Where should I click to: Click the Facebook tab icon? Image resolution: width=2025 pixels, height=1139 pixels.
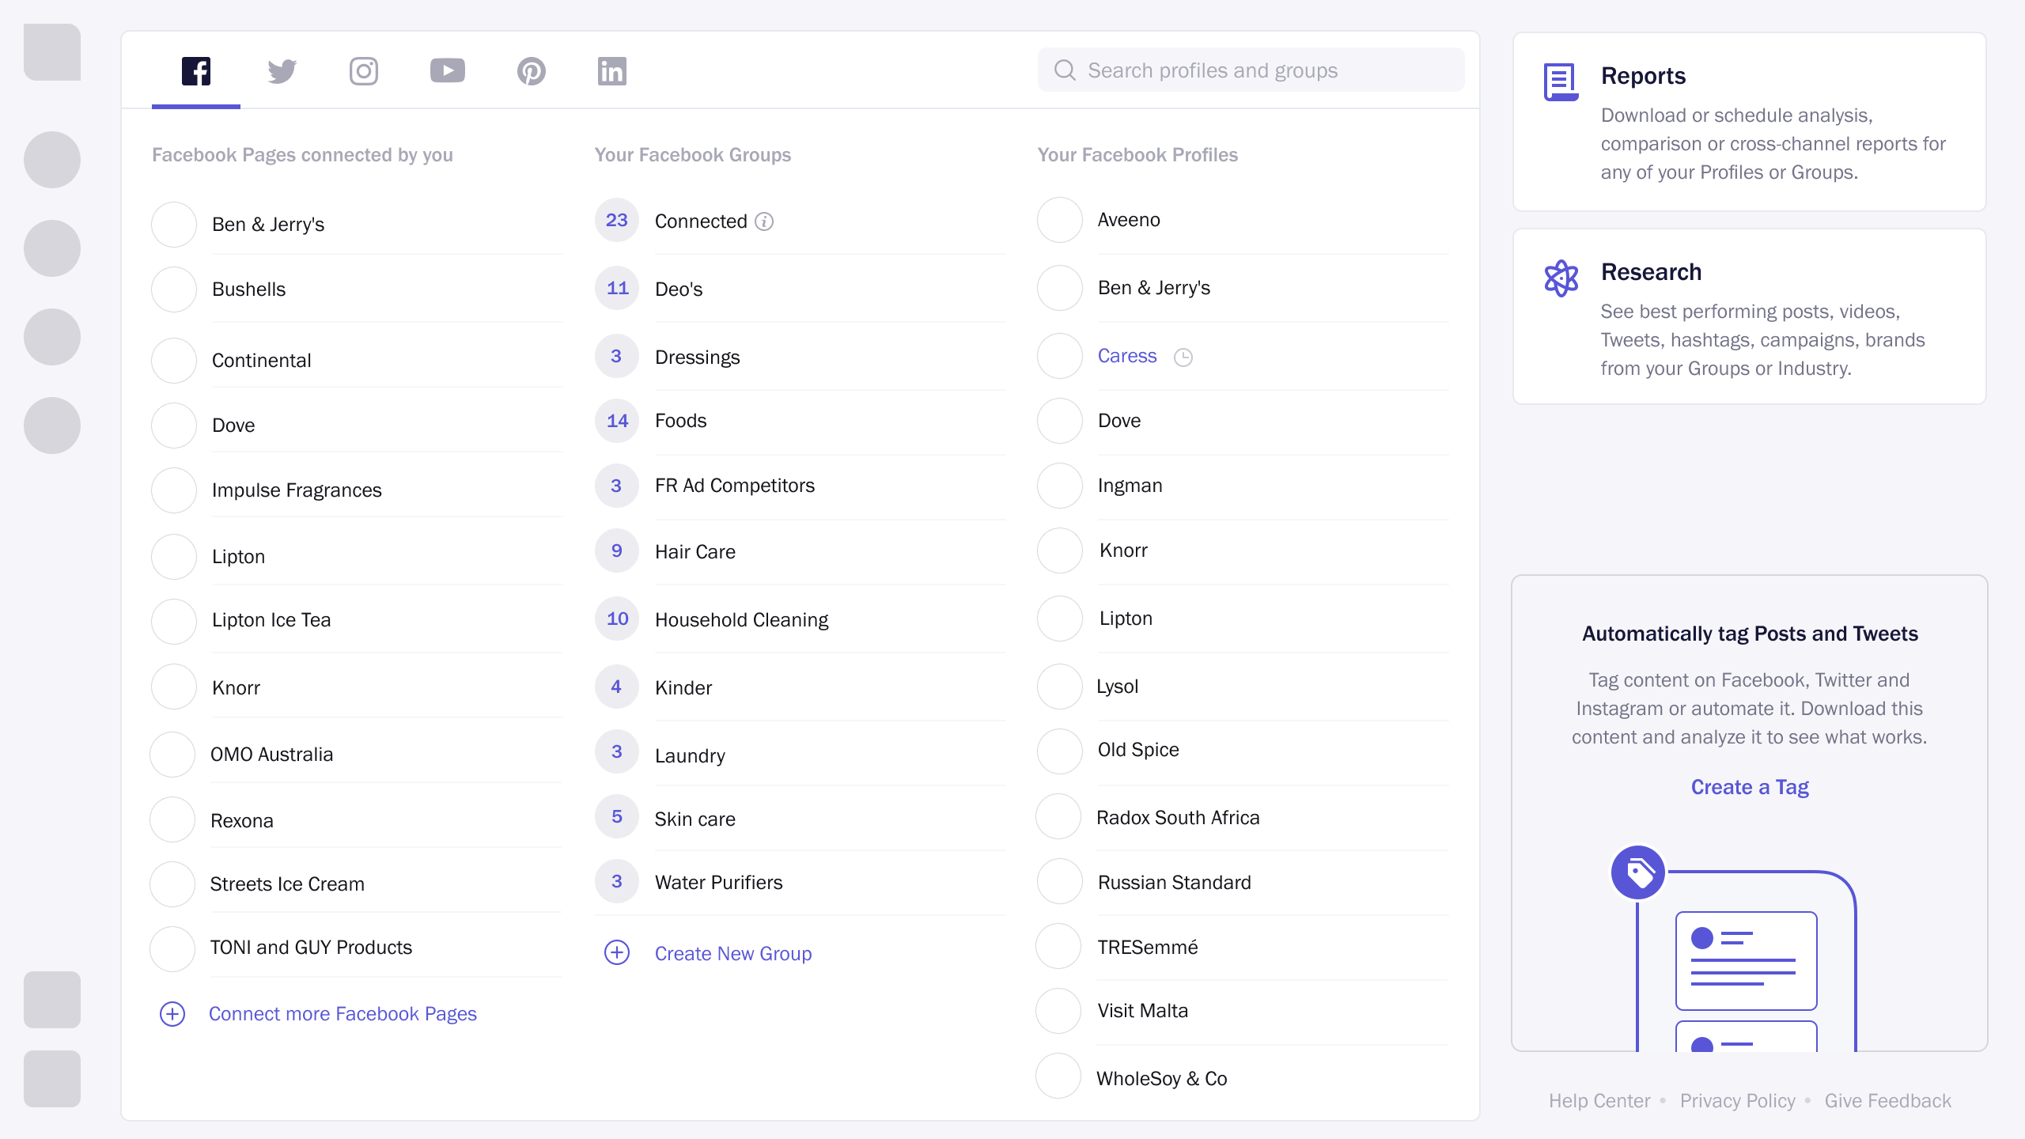coord(196,71)
